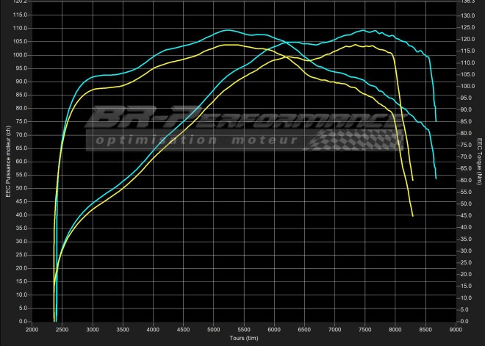Click the 100.0 label on right axis

tap(467, 87)
